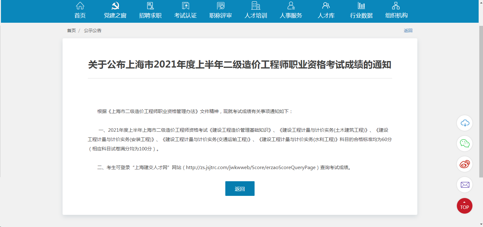Select the Weibo share floating icon
The width and height of the screenshot is (483, 227).
pos(464,164)
